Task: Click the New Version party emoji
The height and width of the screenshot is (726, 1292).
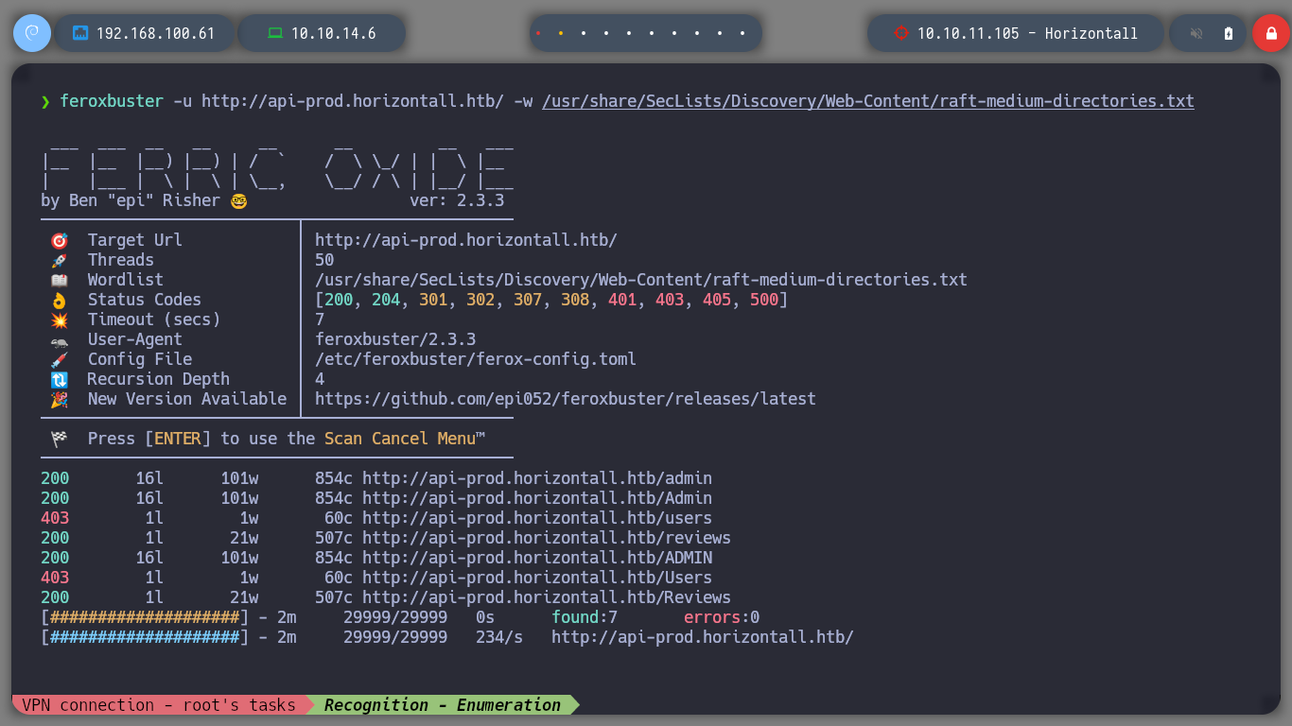Action: (x=59, y=399)
